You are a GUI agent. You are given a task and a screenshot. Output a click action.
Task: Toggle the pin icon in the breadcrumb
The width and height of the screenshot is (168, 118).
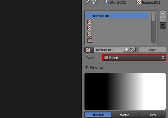pos(87,2)
